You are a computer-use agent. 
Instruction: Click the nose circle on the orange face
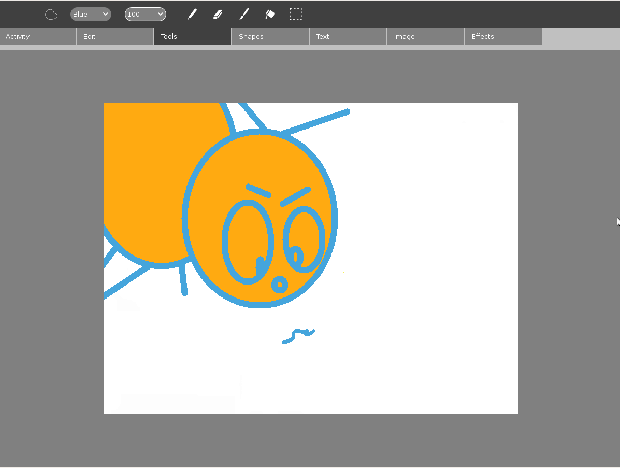tap(280, 285)
